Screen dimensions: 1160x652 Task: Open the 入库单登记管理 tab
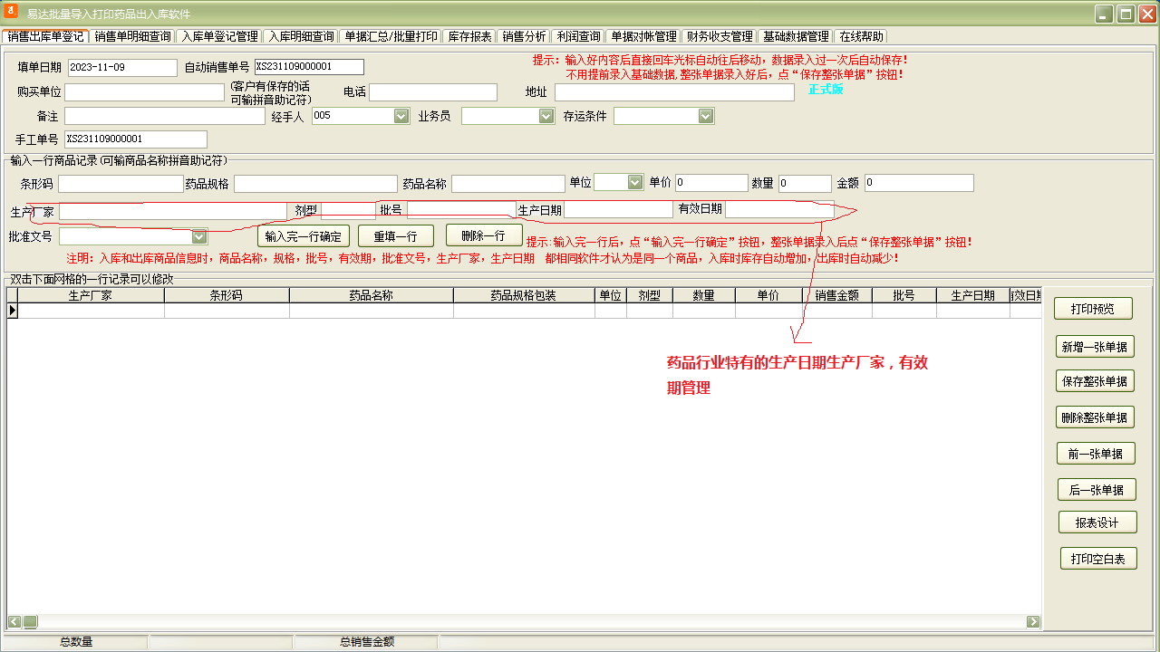[219, 36]
